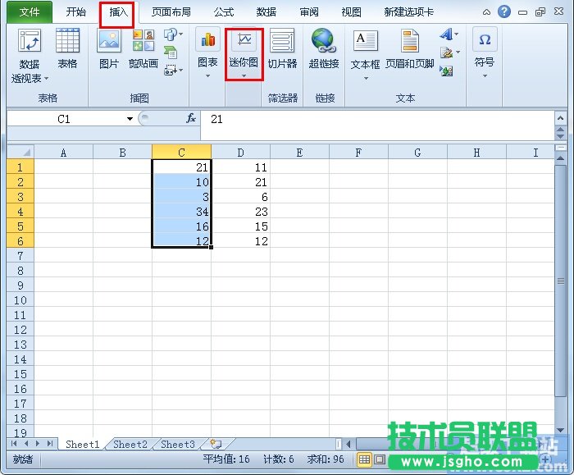Open the 迷你图 sparklines menu
Viewport: 574px width, 475px height.
coord(244,54)
